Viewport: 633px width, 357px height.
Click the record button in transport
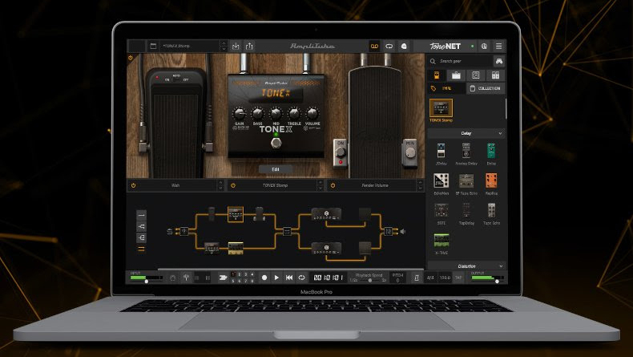264,278
